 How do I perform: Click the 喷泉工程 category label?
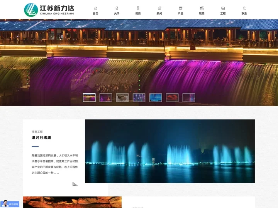click(37, 132)
